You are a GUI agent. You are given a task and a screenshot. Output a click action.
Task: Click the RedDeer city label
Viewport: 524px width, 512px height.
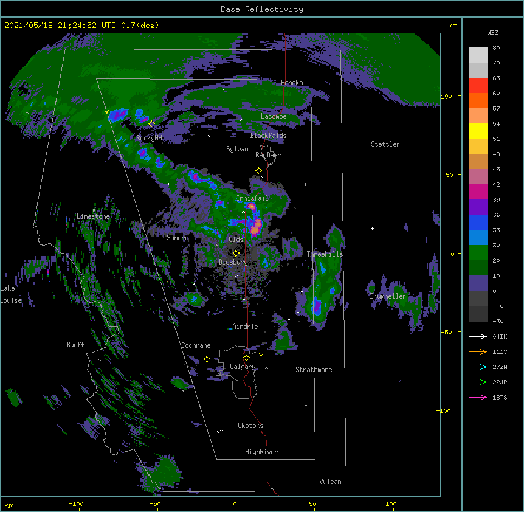(x=268, y=154)
